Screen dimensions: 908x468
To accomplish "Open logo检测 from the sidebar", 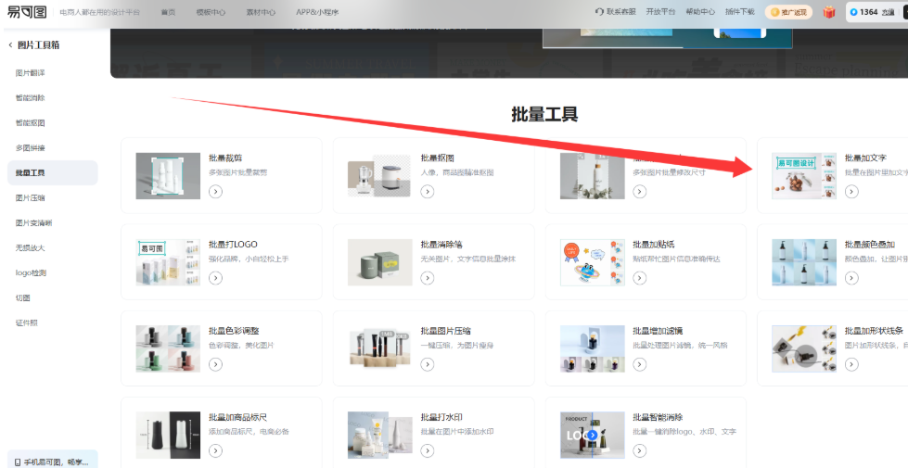I will pyautogui.click(x=31, y=272).
